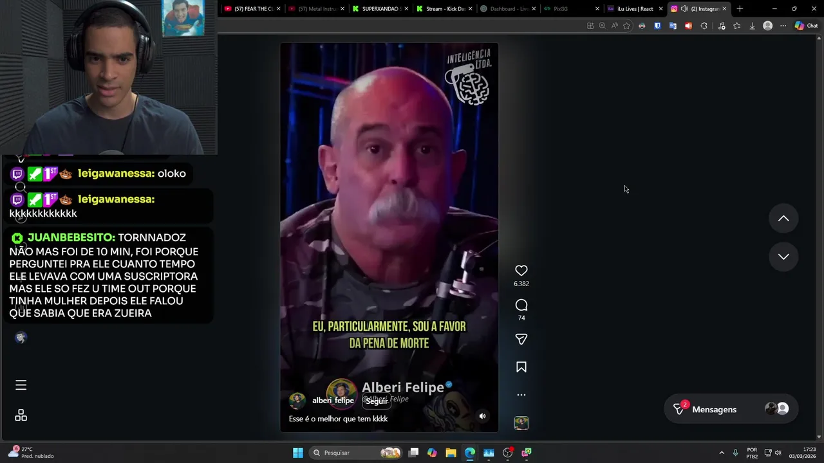
Task: Open the Copilot Chat button
Action: [x=806, y=26]
